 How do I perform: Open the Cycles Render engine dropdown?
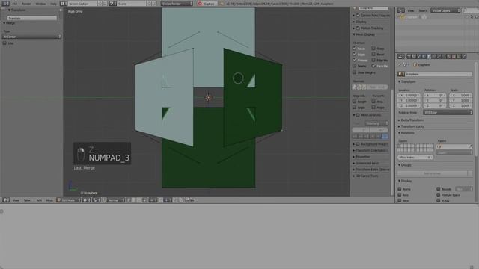177,4
